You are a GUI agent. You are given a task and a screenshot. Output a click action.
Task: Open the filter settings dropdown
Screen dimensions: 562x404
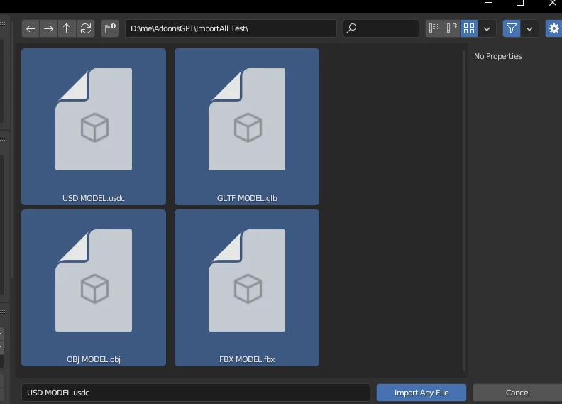529,28
